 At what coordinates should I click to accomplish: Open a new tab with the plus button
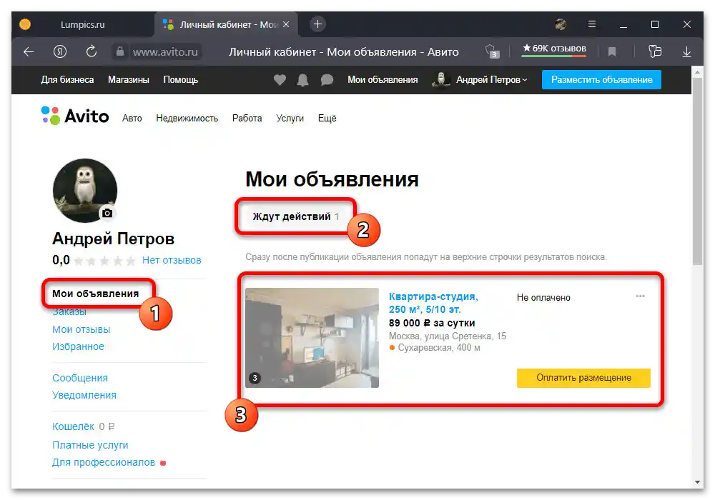[318, 24]
